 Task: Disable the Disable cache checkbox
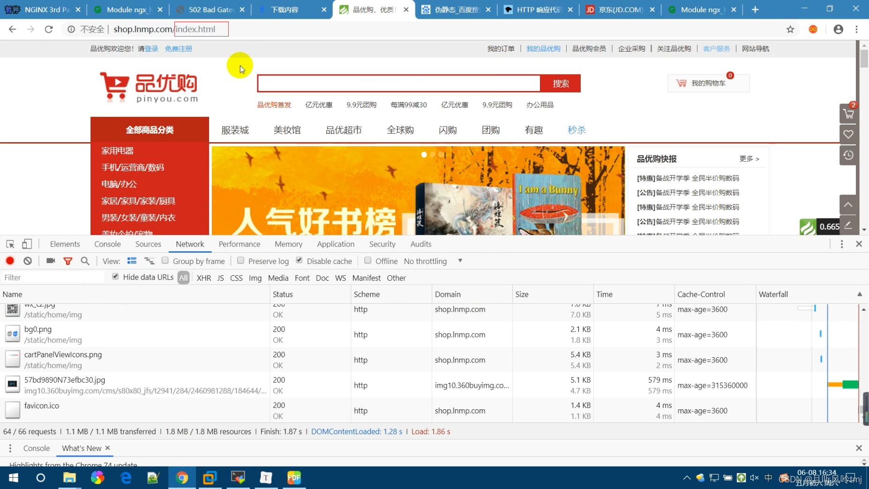pos(299,261)
